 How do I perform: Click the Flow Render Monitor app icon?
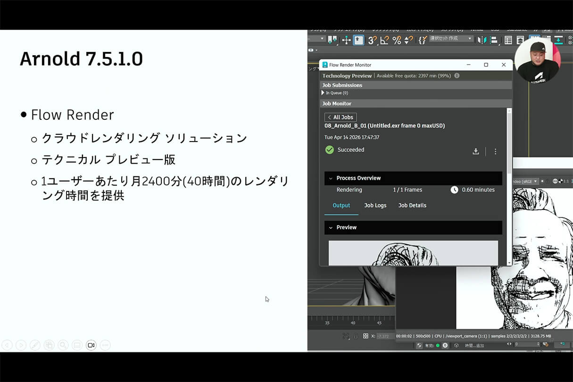tap(325, 65)
